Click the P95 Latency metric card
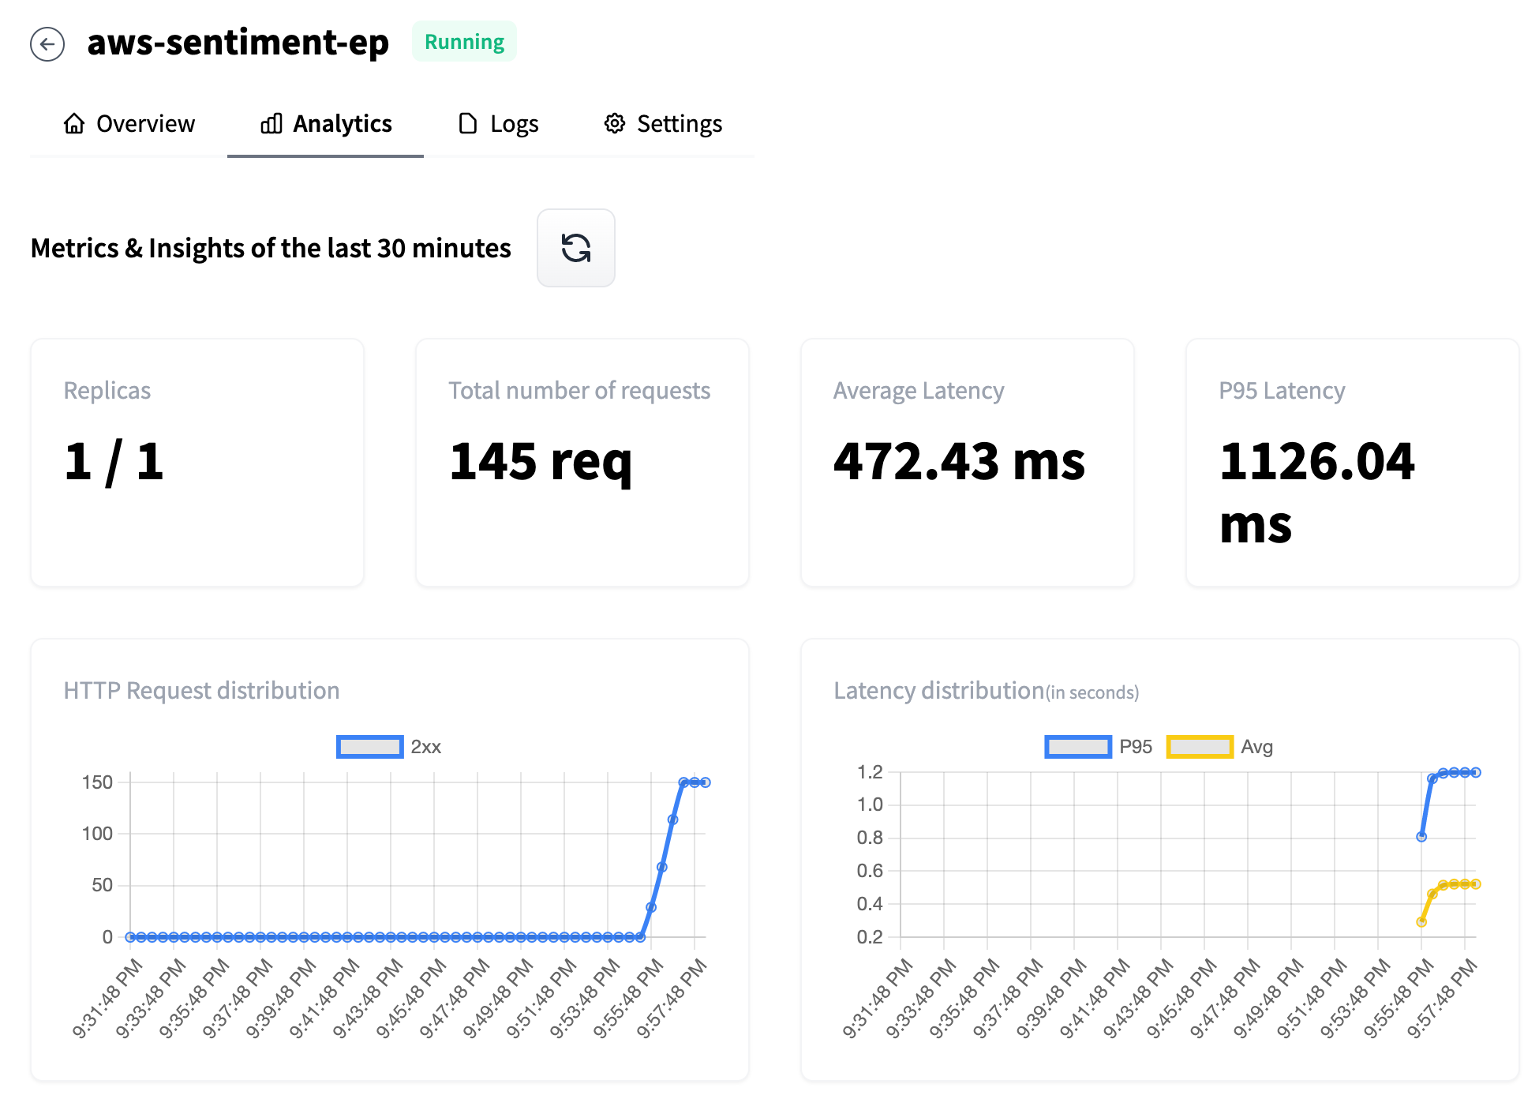Image resolution: width=1539 pixels, height=1099 pixels. (1352, 463)
